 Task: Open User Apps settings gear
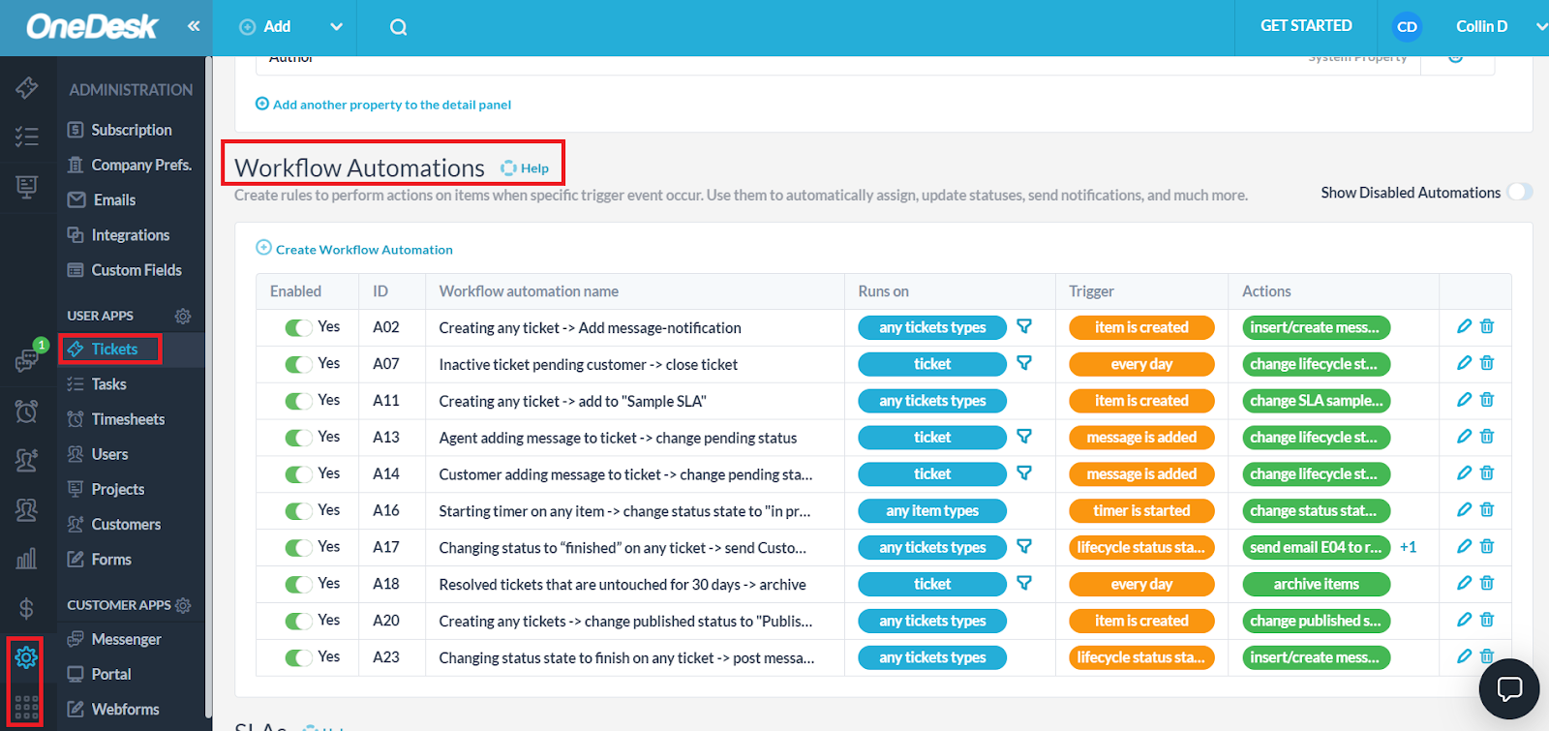pyautogui.click(x=183, y=316)
